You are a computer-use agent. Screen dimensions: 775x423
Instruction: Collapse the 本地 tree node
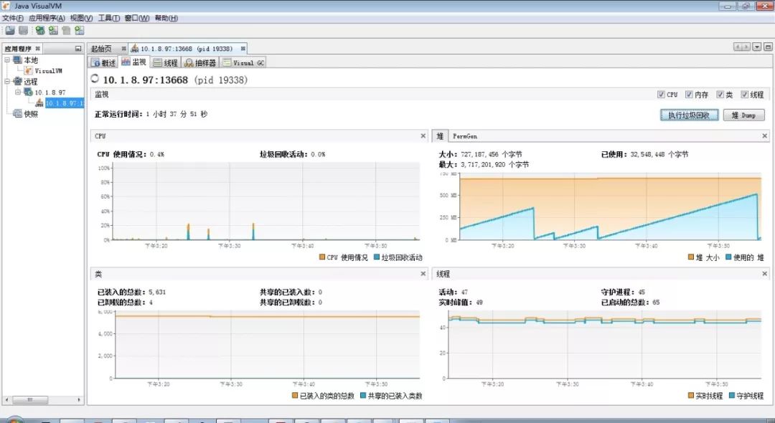coord(7,60)
